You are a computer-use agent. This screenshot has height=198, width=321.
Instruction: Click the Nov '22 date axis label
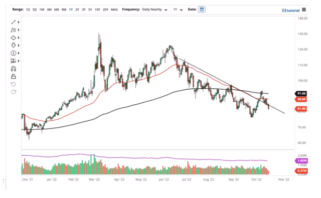284,179
